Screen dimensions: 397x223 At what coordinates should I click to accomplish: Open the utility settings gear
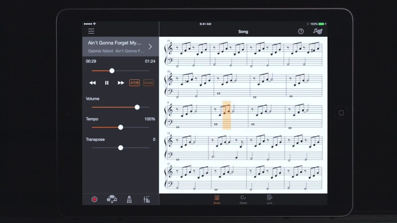[318, 31]
